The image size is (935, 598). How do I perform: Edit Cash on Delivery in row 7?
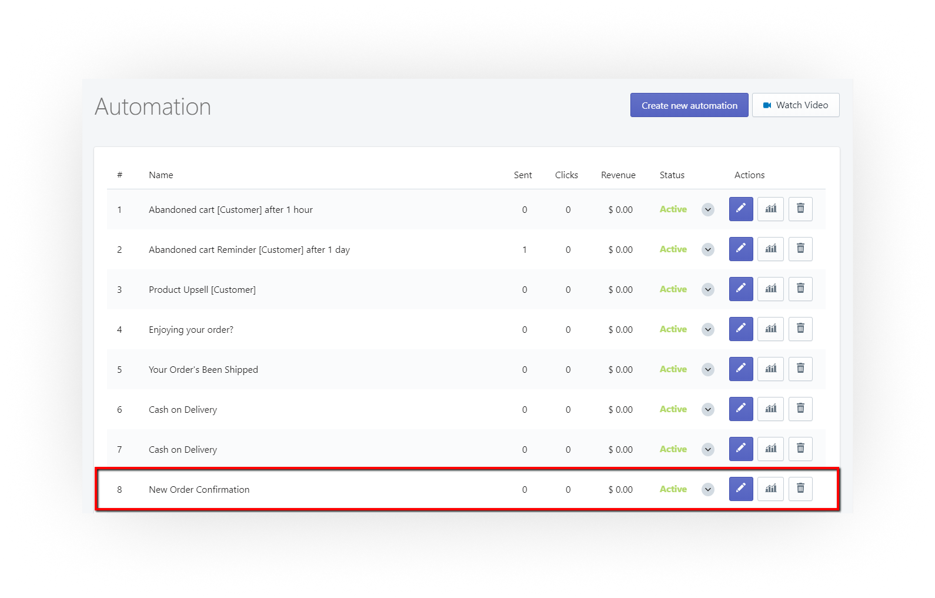741,449
